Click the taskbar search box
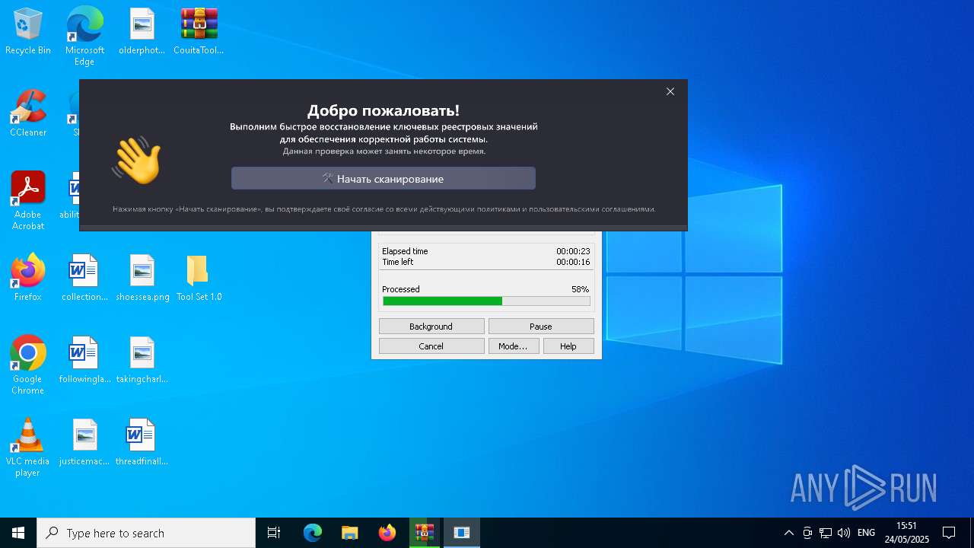 click(x=146, y=533)
